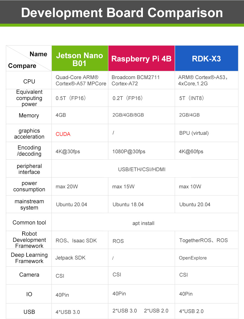Select the "graphics acceleration" row label
244x319 pixels.
tap(29, 133)
